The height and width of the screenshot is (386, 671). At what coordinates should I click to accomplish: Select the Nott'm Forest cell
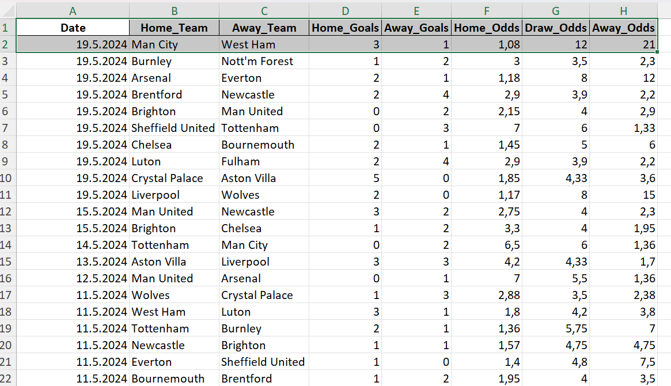(x=257, y=61)
